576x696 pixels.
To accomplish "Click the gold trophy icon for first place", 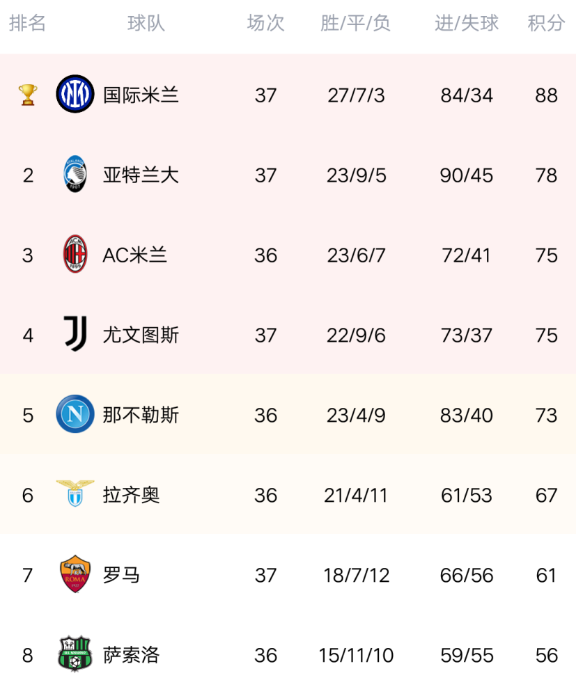I will 28,95.
